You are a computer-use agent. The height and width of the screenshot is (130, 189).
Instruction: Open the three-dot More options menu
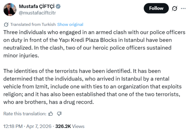pos(183,9)
